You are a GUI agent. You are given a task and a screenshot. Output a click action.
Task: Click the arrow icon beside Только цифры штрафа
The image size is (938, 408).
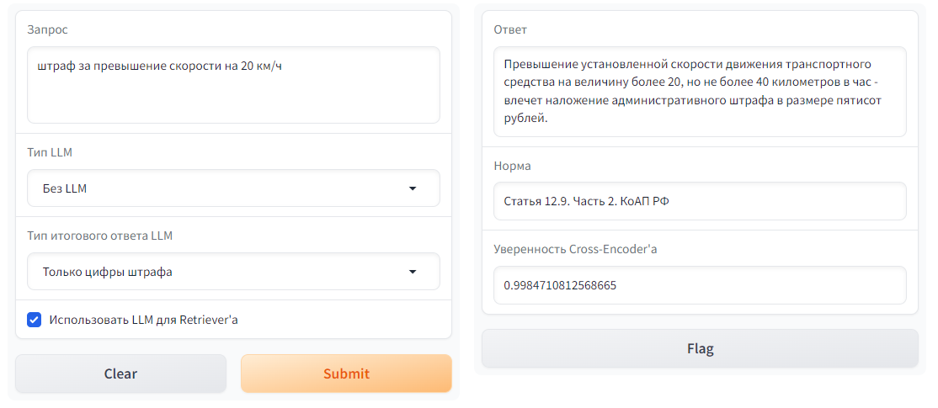pos(413,272)
